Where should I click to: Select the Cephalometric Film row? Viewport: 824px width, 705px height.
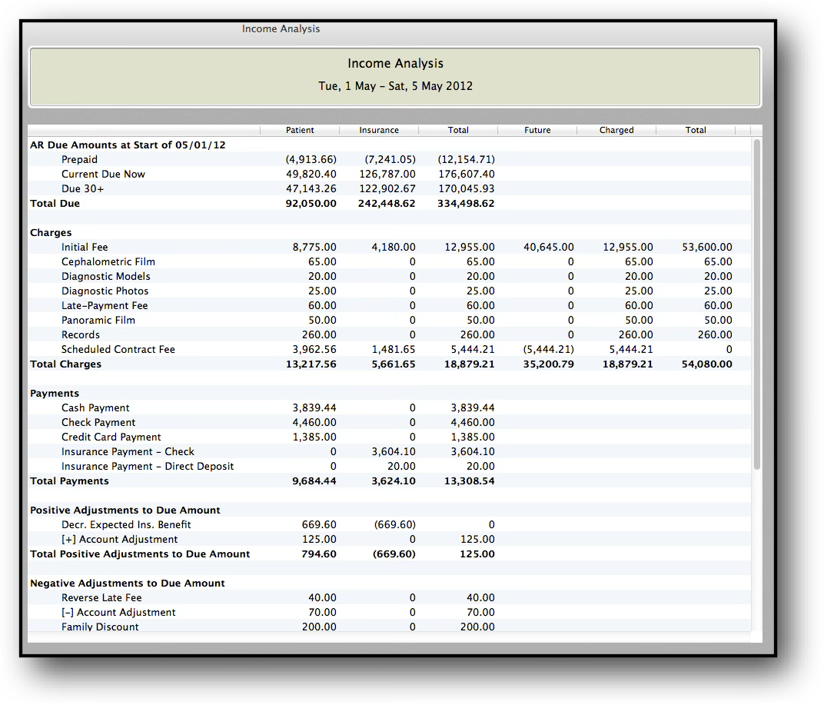click(390, 262)
